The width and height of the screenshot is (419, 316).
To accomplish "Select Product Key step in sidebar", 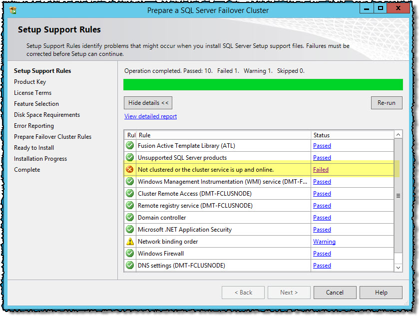I will 30,81.
